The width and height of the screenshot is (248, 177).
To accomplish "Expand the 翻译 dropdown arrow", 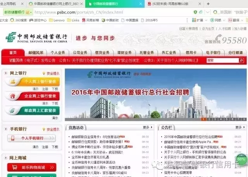I will (x=242, y=20).
